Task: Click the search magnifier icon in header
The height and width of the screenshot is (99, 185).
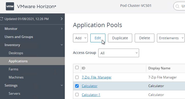Action: coord(177,6)
